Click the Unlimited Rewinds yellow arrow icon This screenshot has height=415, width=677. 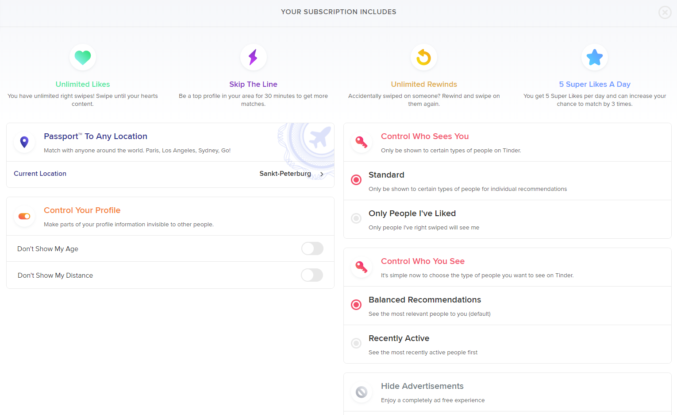pyautogui.click(x=424, y=57)
